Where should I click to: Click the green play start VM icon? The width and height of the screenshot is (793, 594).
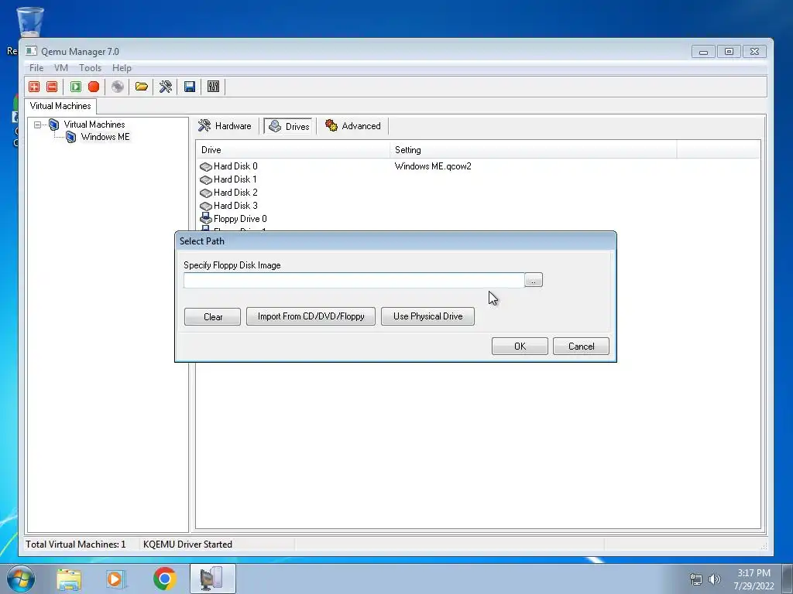[x=76, y=87]
